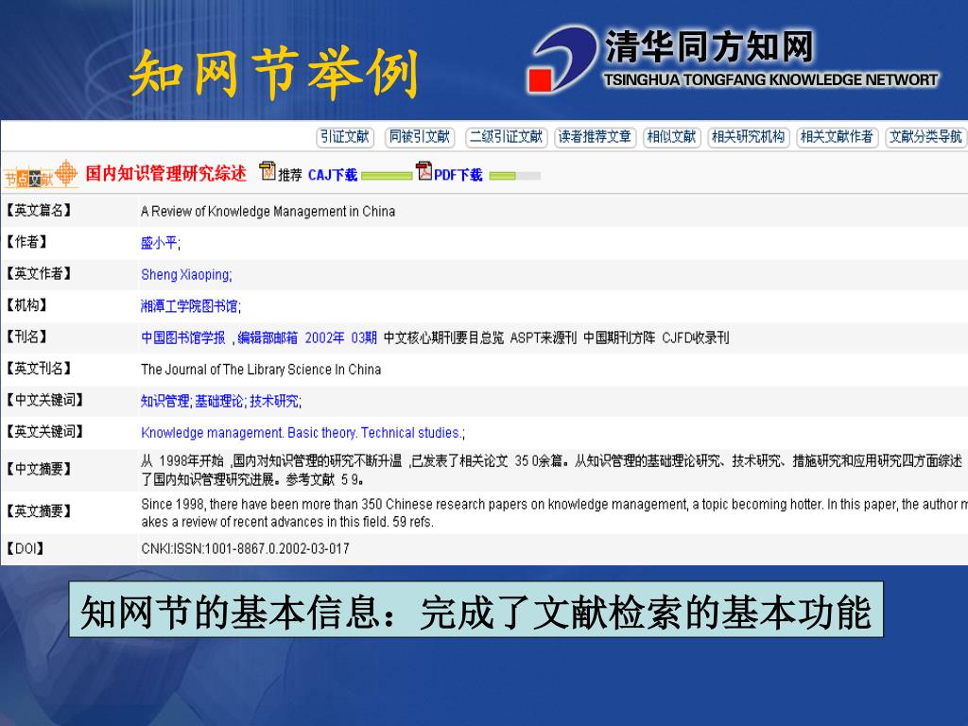Viewport: 968px width, 726px height.
Task: Click the PDF file icon
Action: pyautogui.click(x=424, y=171)
